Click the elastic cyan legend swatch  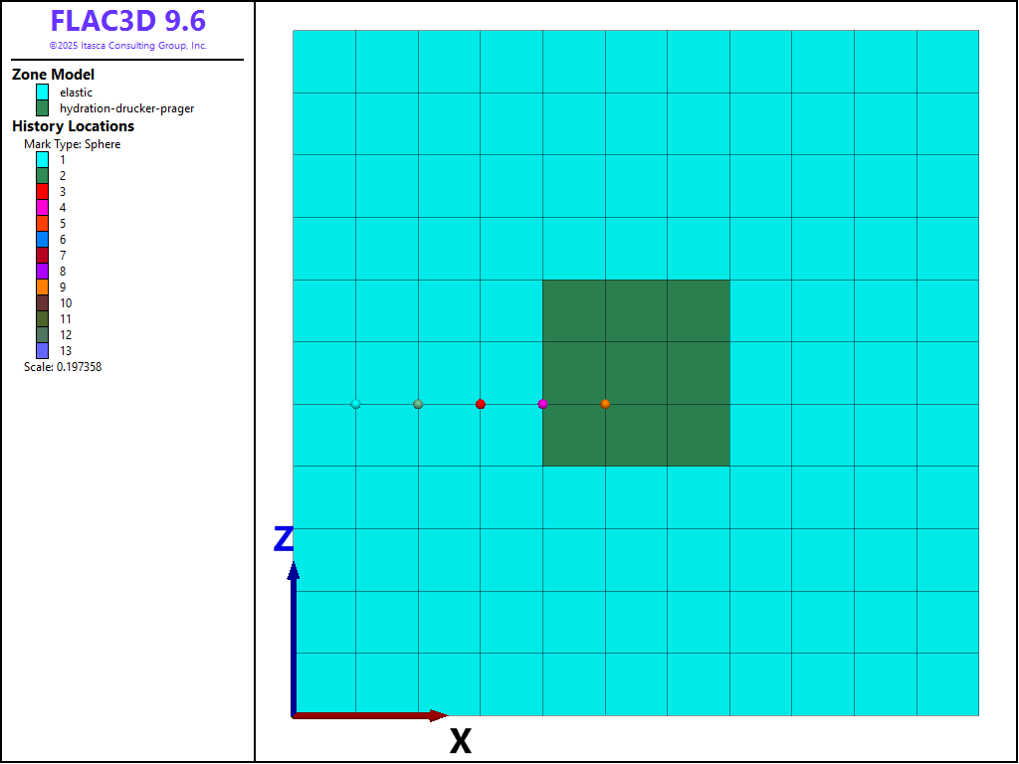tap(43, 93)
